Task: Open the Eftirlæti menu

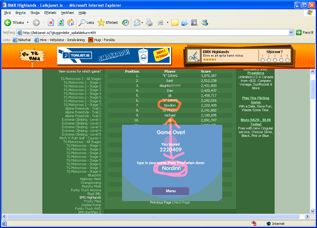Action: (x=50, y=13)
